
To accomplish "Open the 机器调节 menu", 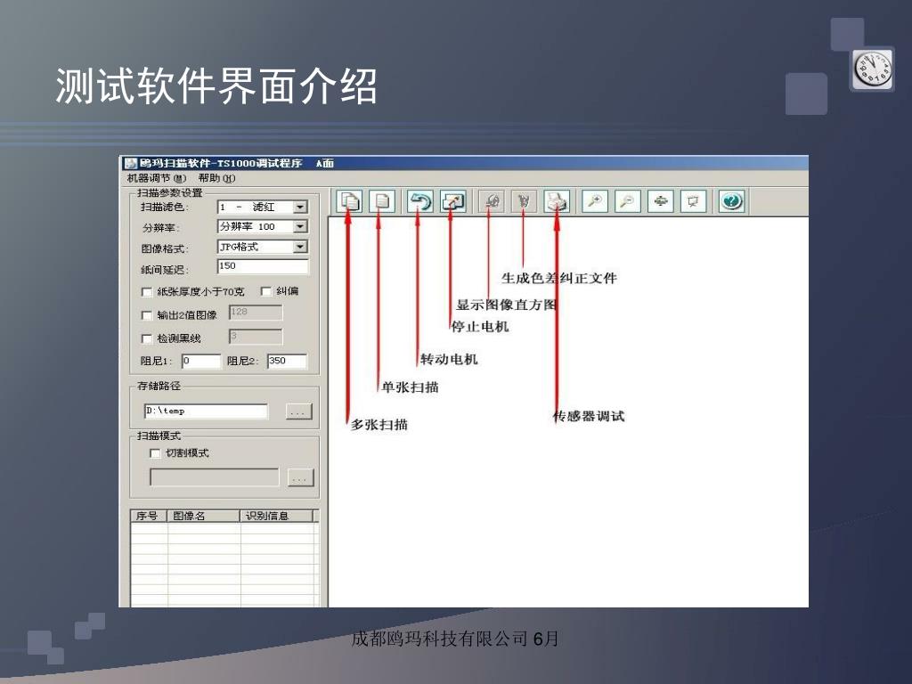I will 157,178.
